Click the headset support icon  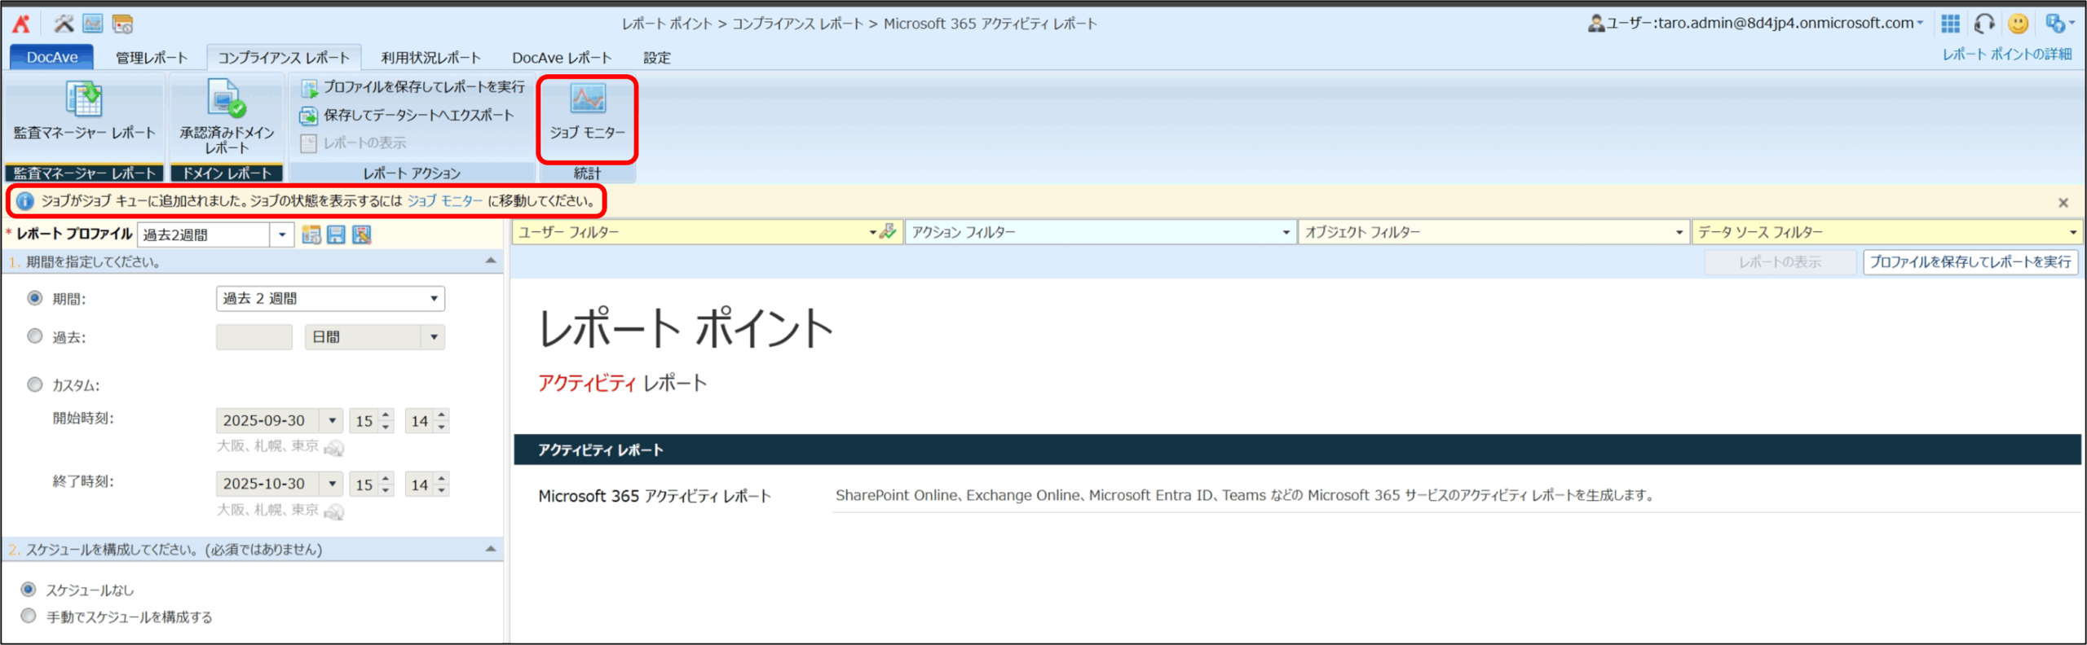pos(1983,24)
